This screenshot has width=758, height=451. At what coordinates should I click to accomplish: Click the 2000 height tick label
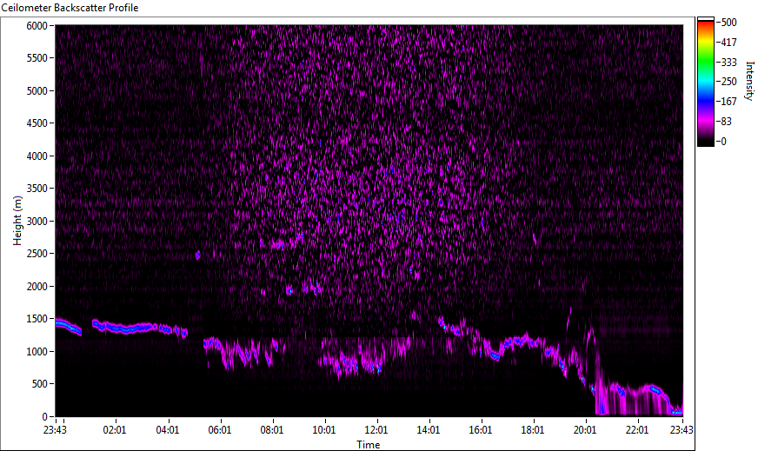coord(37,287)
